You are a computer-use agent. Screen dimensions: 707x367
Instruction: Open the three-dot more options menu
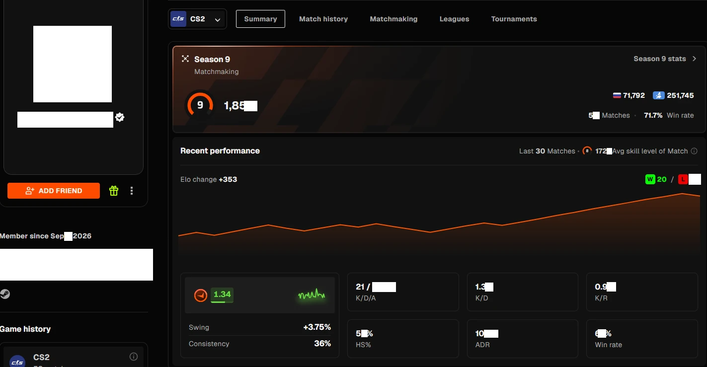132,191
